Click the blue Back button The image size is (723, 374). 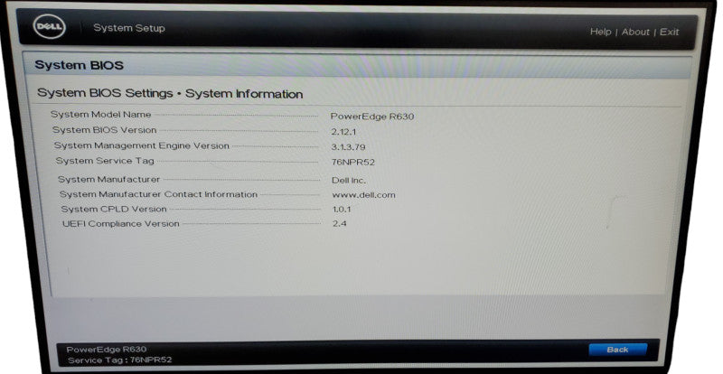[x=617, y=350]
